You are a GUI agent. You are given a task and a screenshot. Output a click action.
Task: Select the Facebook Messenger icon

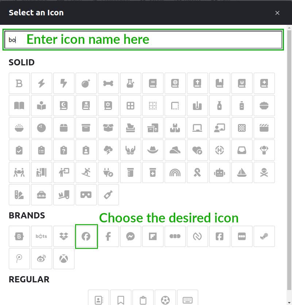click(x=131, y=236)
